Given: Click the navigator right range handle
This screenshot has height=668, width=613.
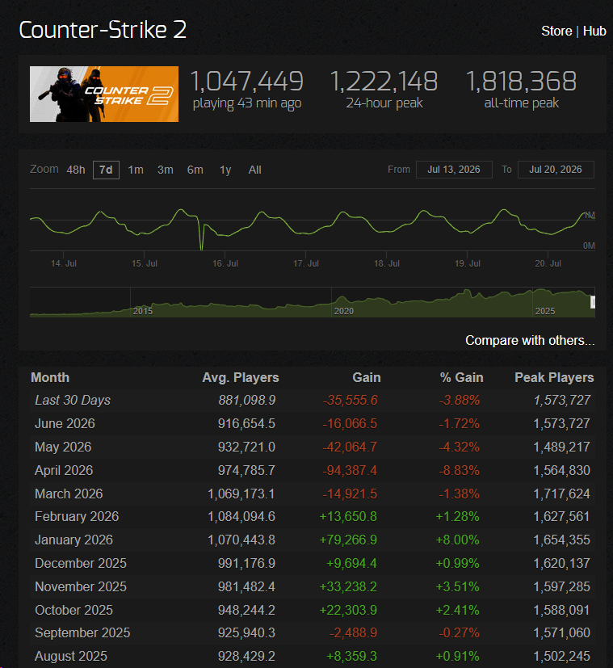Looking at the screenshot, I should (593, 302).
